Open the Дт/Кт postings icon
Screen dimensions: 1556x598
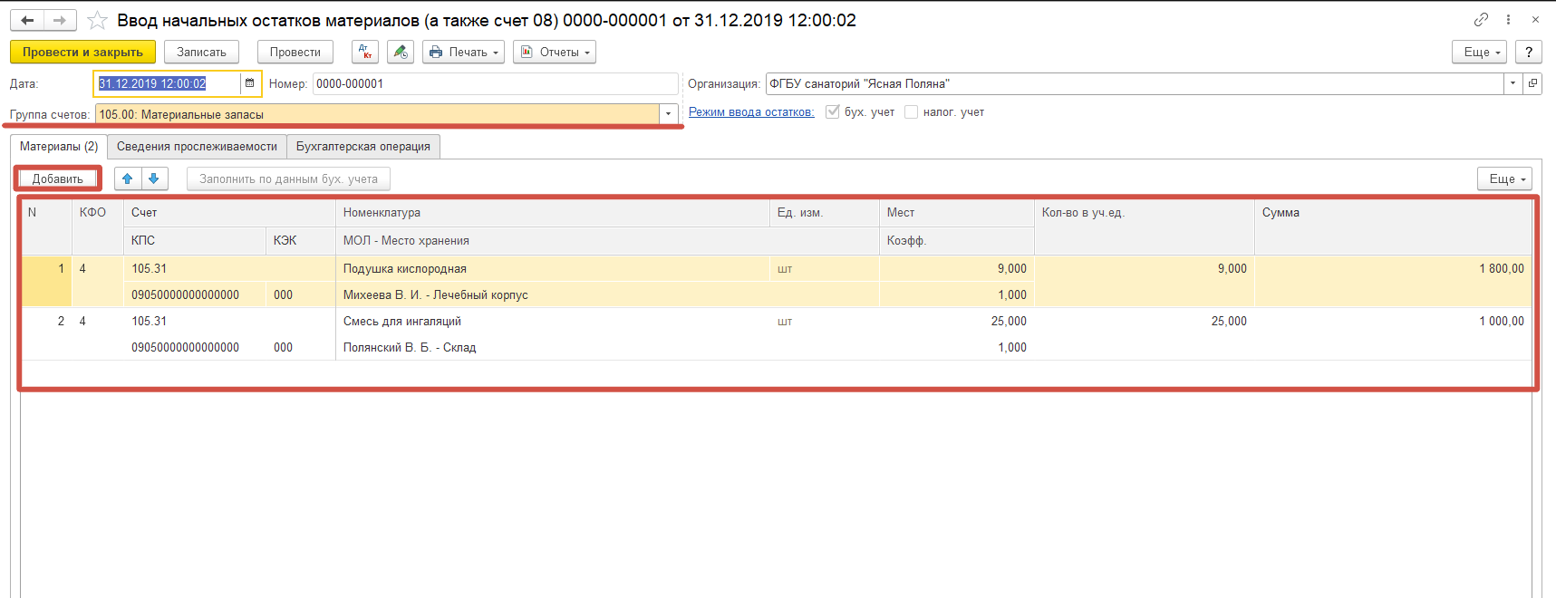(x=365, y=52)
